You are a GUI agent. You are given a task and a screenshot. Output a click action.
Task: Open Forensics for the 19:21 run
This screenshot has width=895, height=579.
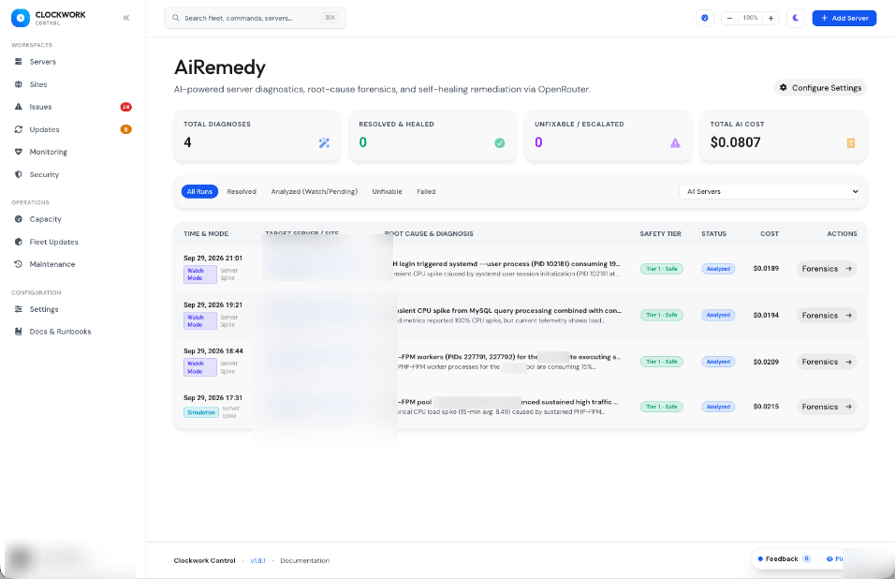click(827, 315)
